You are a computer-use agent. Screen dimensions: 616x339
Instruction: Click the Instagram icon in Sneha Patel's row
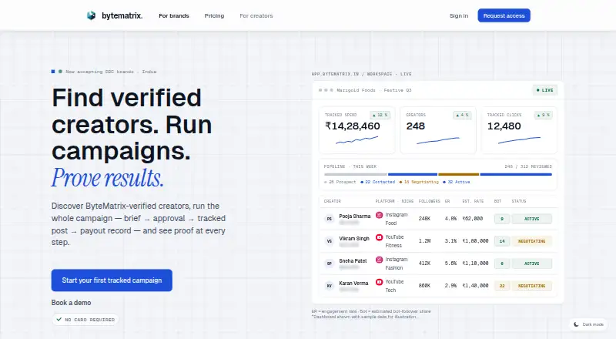379,260
